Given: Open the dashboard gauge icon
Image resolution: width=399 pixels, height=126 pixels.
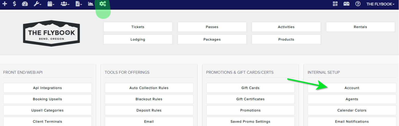Looking at the screenshot, I should pyautogui.click(x=25, y=4).
